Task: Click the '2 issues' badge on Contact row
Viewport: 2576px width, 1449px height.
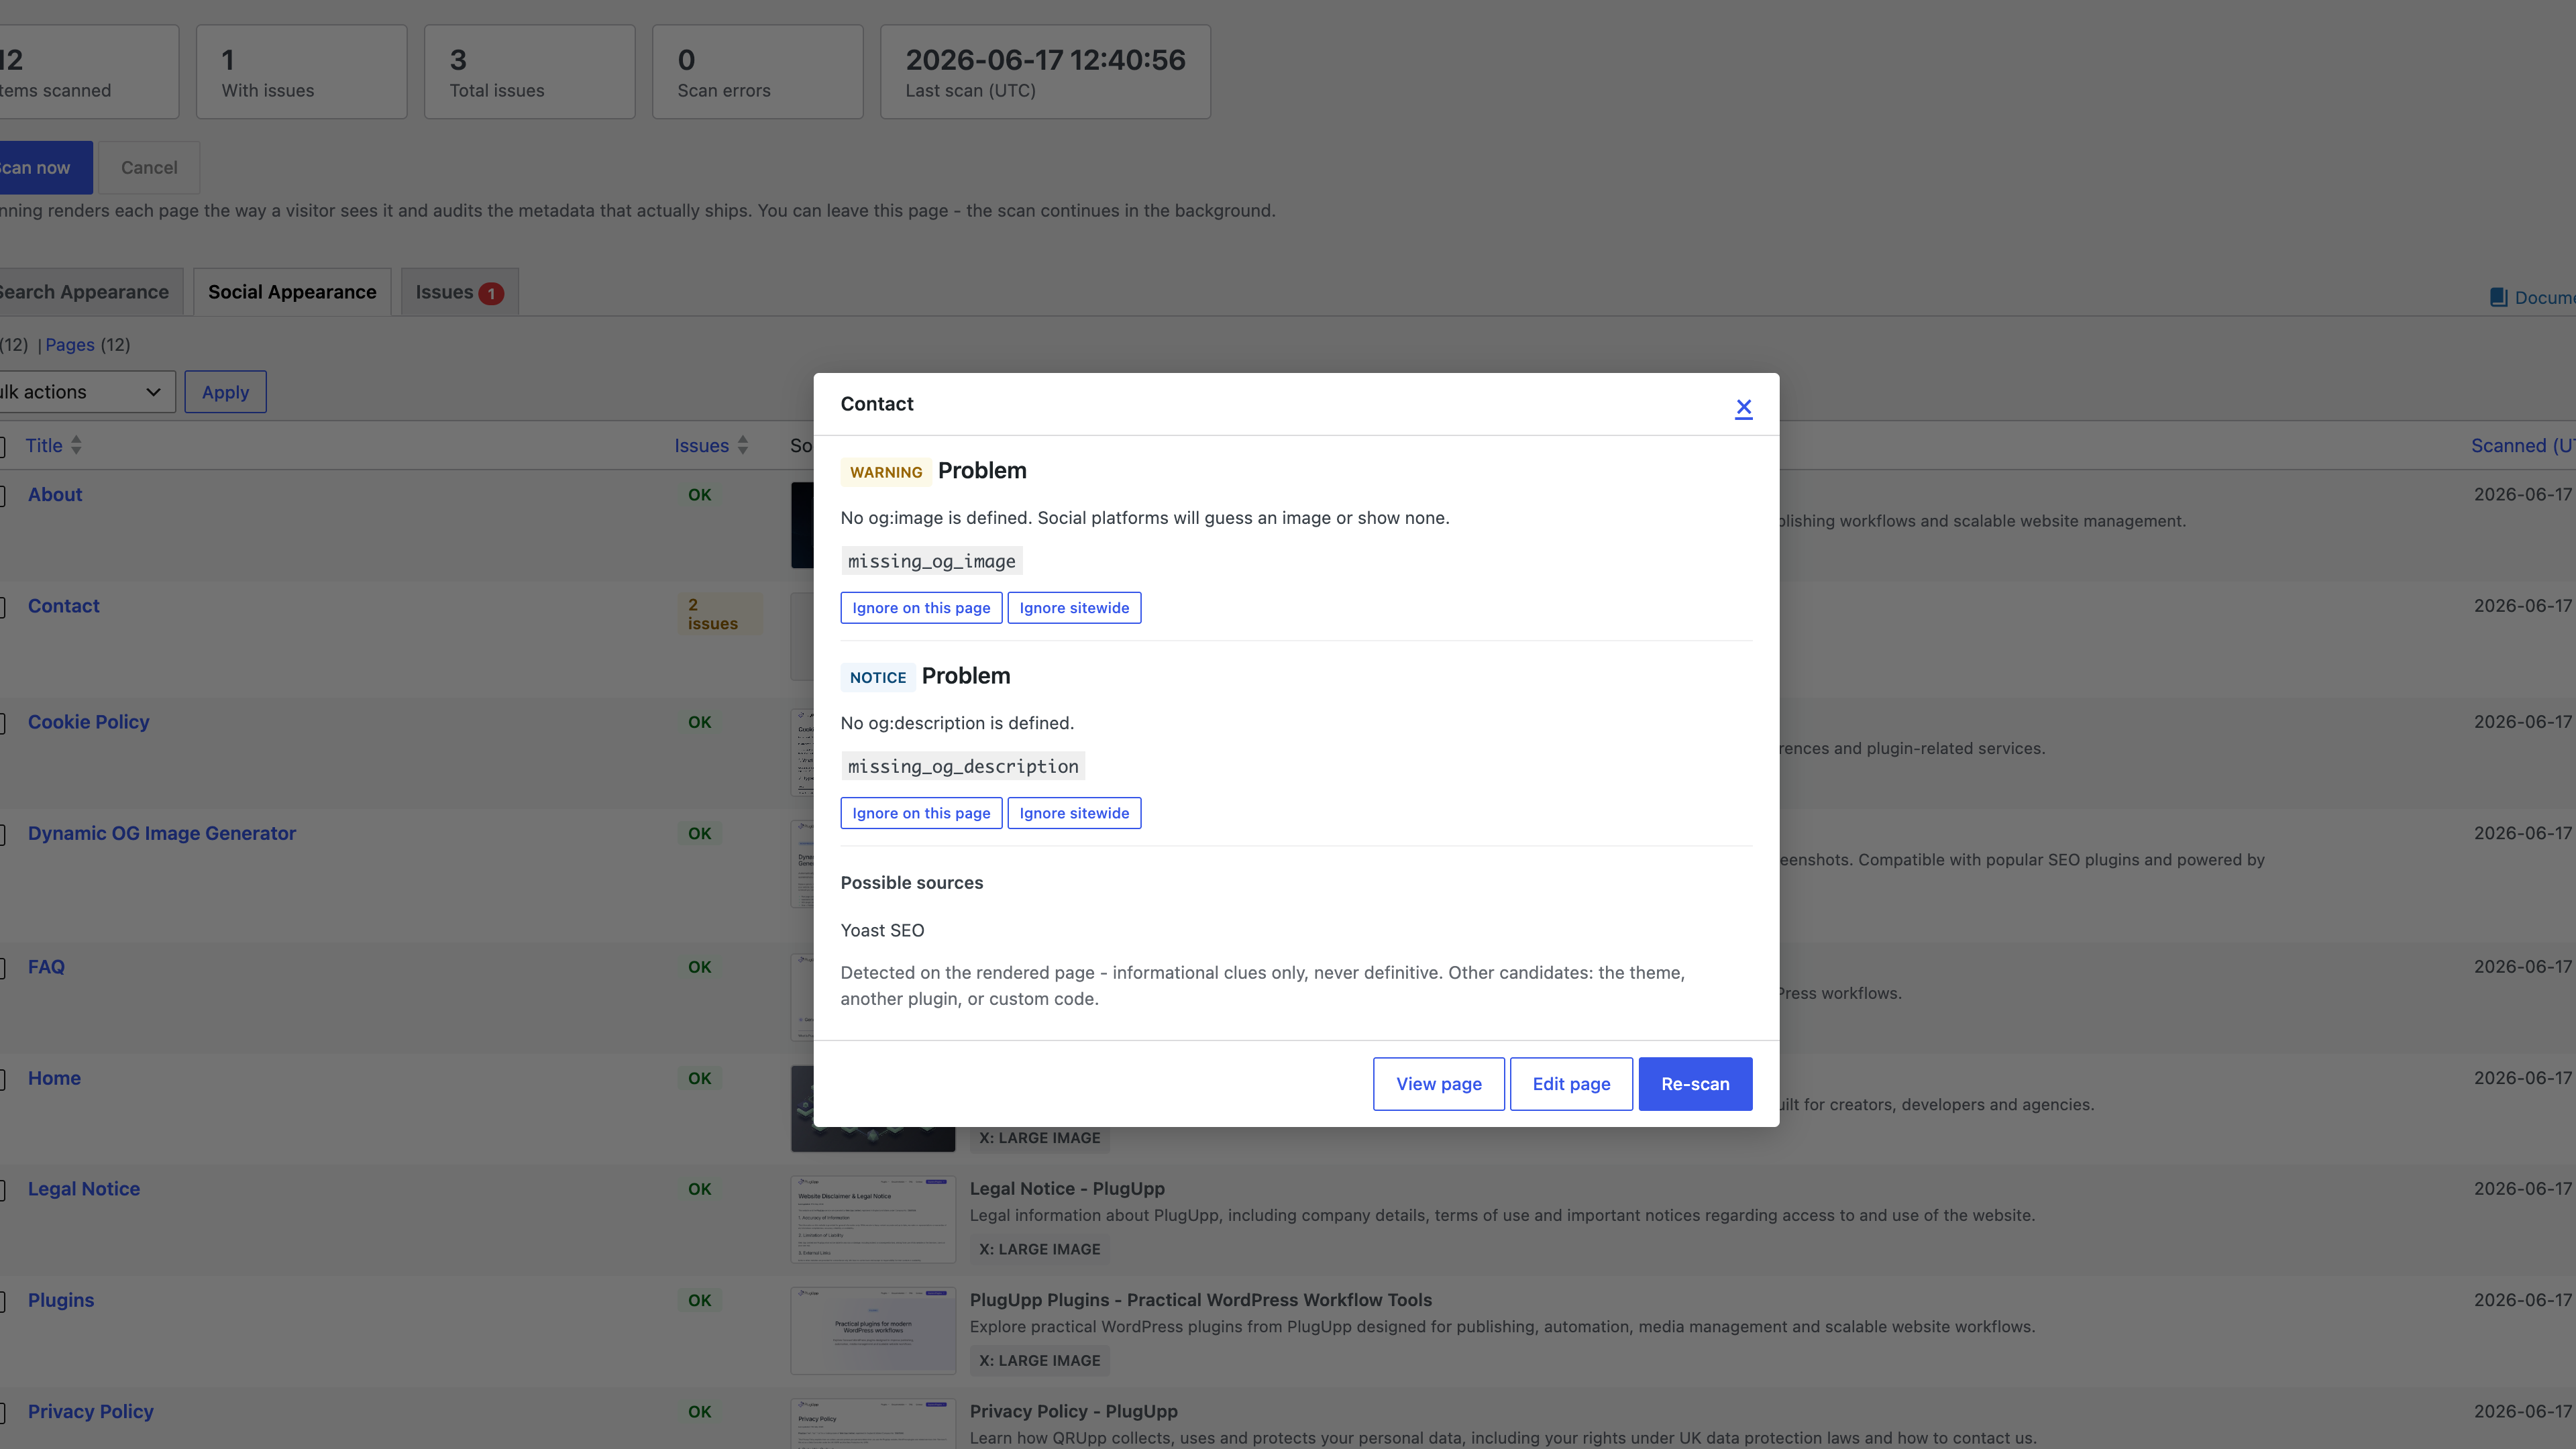Action: tap(719, 614)
